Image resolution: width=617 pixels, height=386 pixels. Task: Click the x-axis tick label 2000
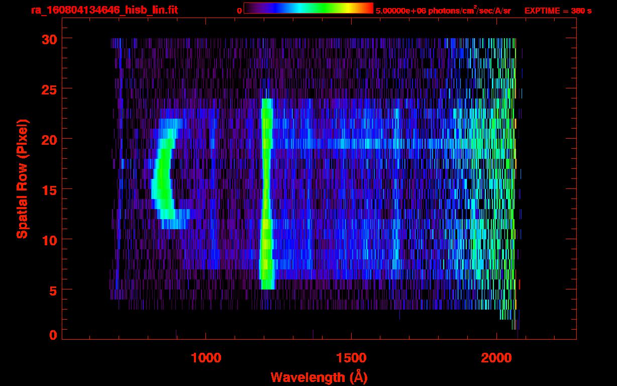497,357
